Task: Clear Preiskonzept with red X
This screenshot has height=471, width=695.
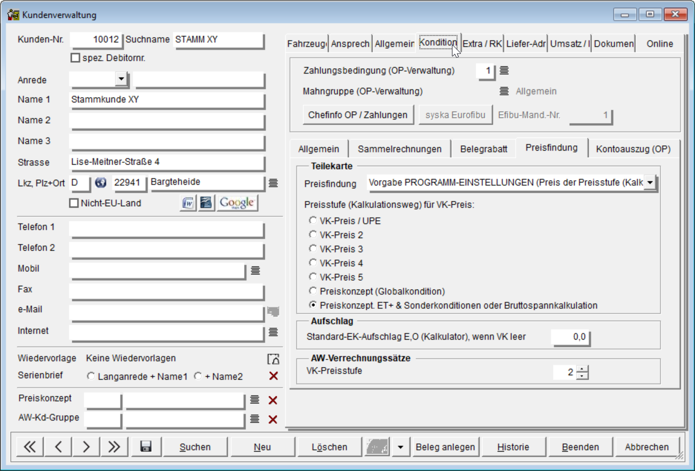Action: 273,400
